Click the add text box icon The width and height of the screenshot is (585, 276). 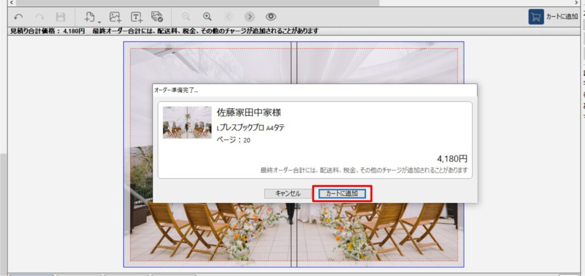point(137,17)
